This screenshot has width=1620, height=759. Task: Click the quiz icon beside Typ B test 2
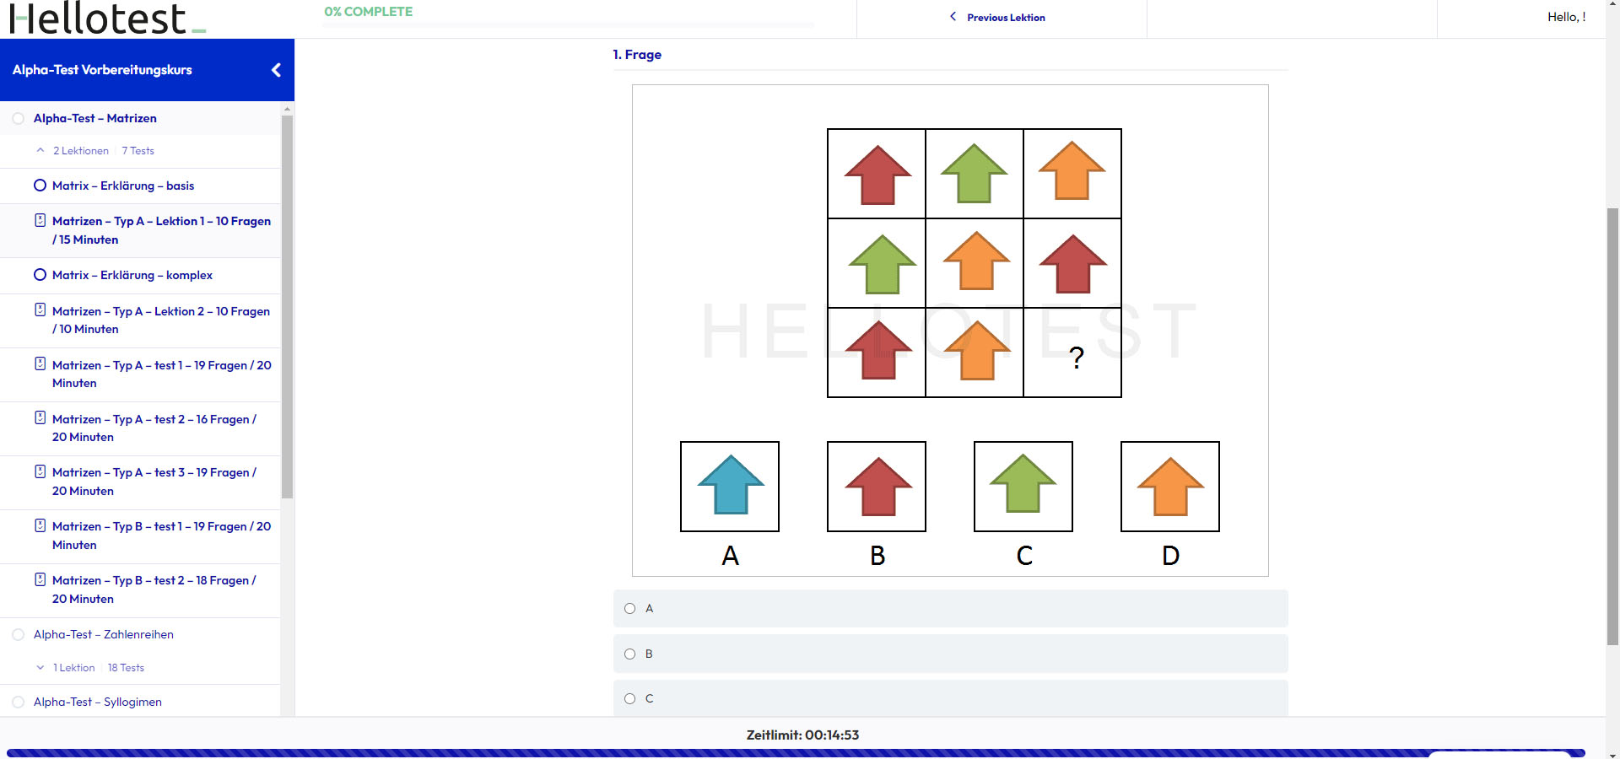(x=40, y=579)
